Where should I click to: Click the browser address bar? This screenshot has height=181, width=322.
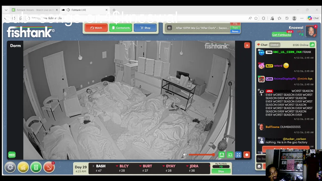click(x=136, y=18)
